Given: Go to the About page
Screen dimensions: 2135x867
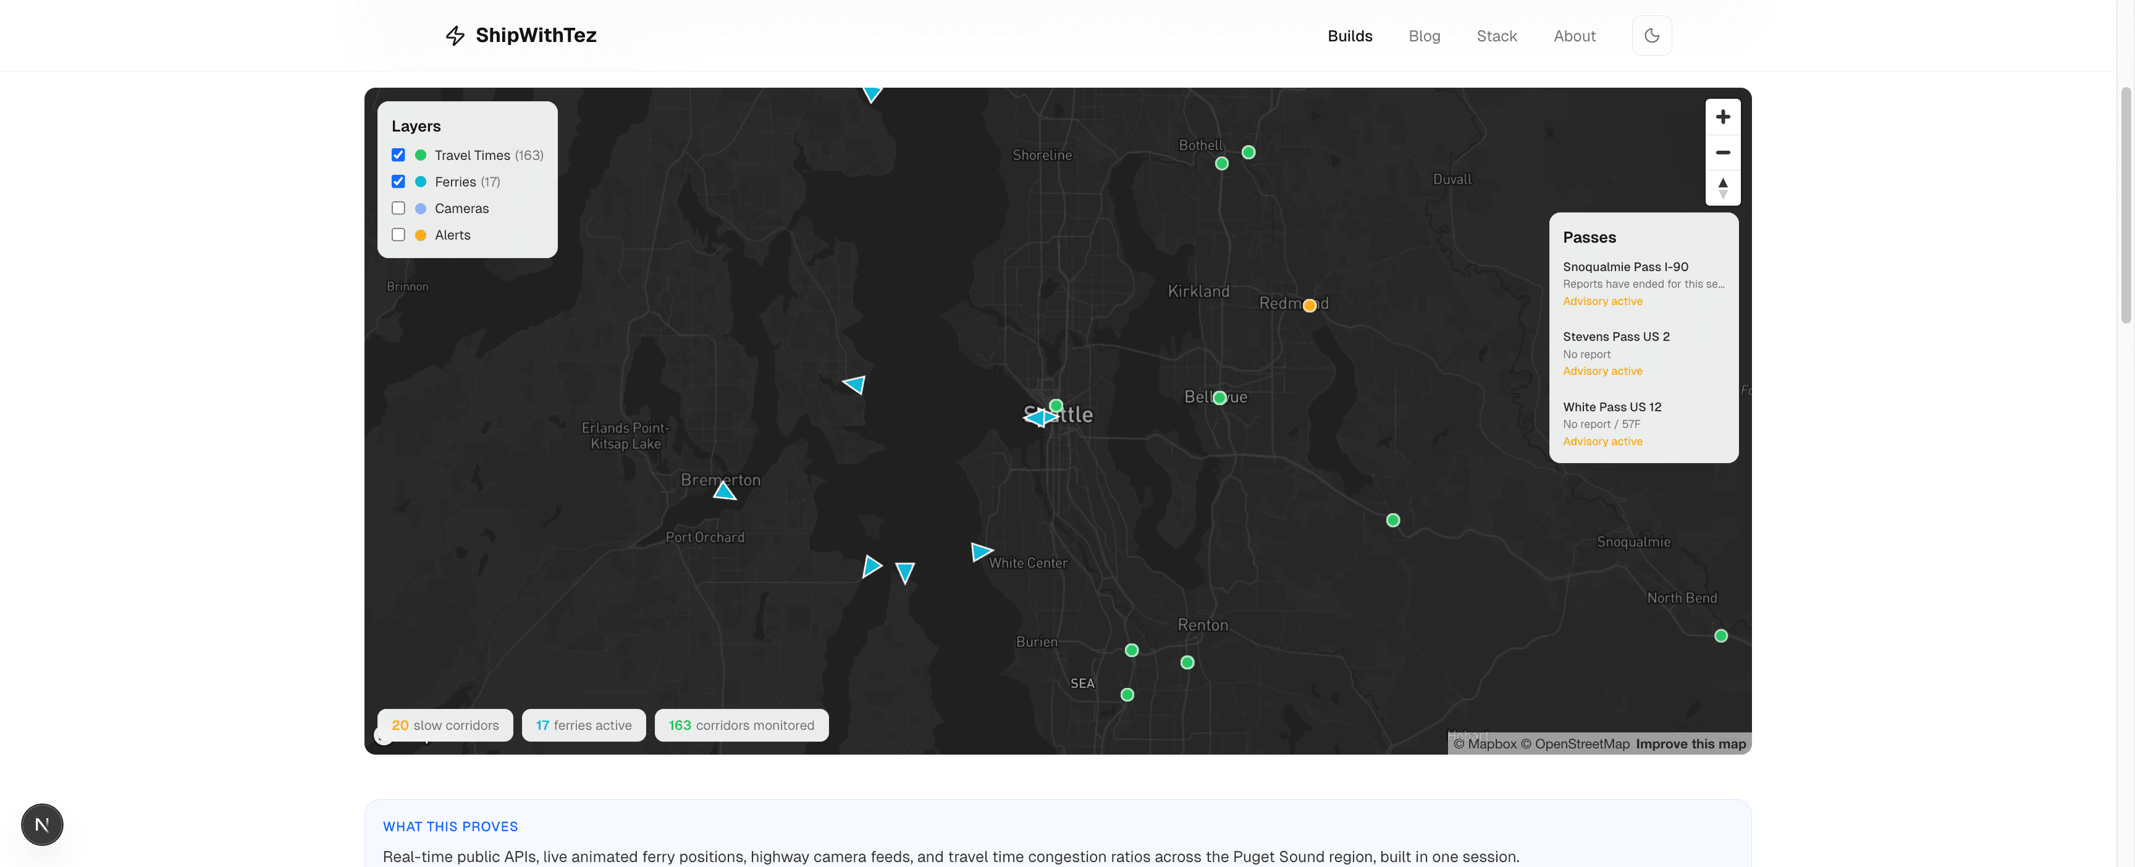Looking at the screenshot, I should (x=1574, y=36).
